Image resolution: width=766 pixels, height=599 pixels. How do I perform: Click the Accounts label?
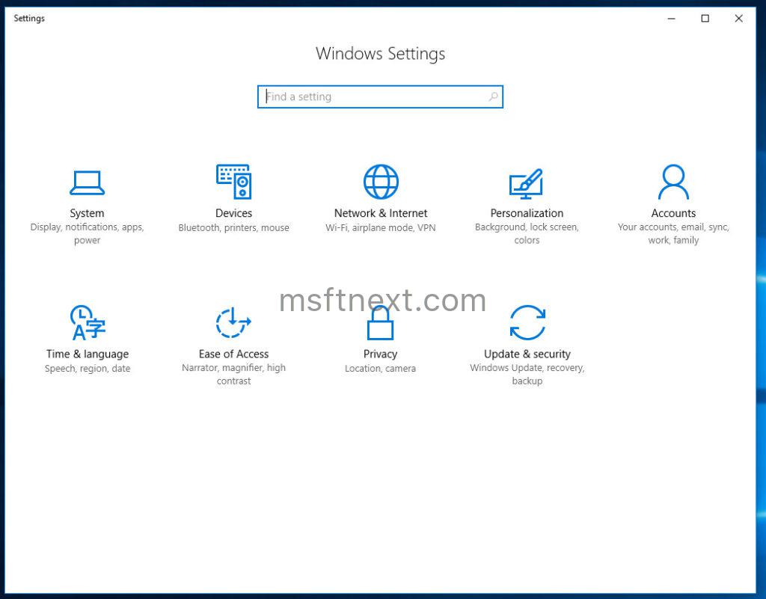point(673,213)
